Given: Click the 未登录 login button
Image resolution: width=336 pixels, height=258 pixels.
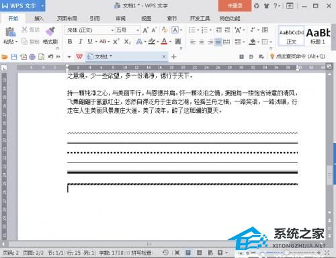Looking at the screenshot, I should pos(235,5).
